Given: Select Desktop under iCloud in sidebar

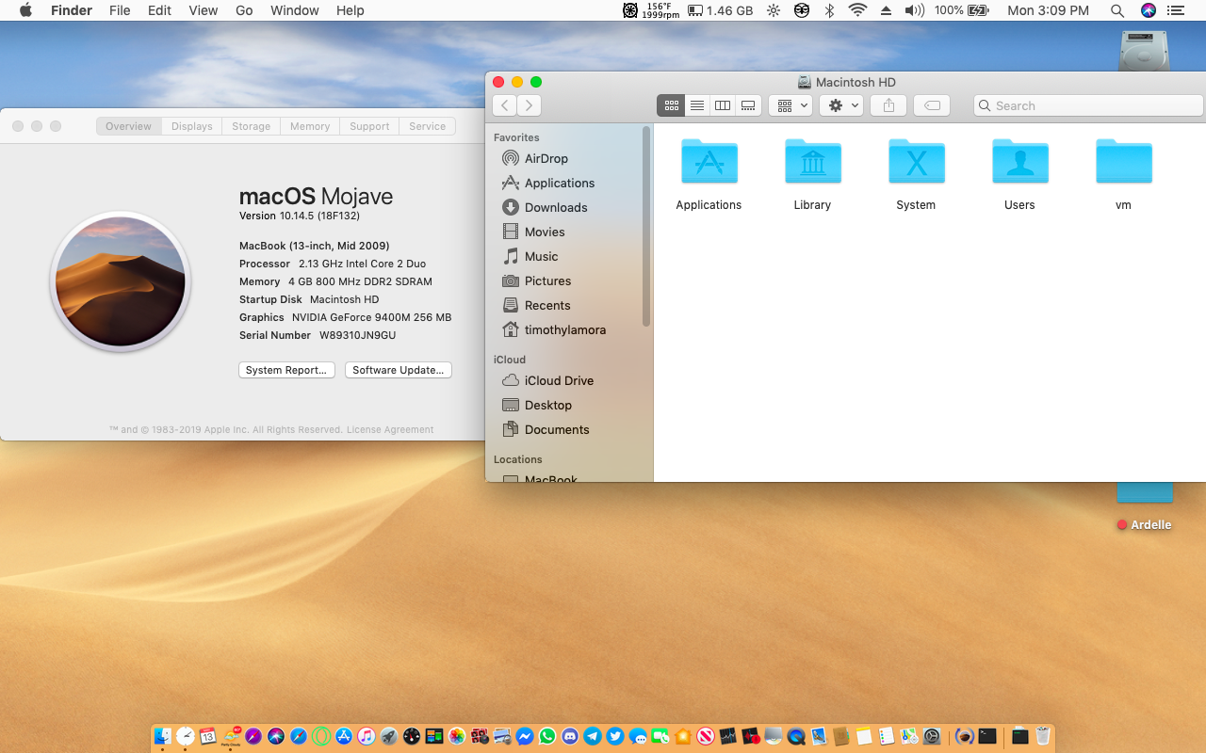Looking at the screenshot, I should [547, 405].
